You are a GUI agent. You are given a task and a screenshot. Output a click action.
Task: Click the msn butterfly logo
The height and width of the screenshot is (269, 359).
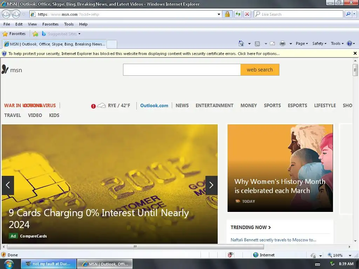point(12,70)
